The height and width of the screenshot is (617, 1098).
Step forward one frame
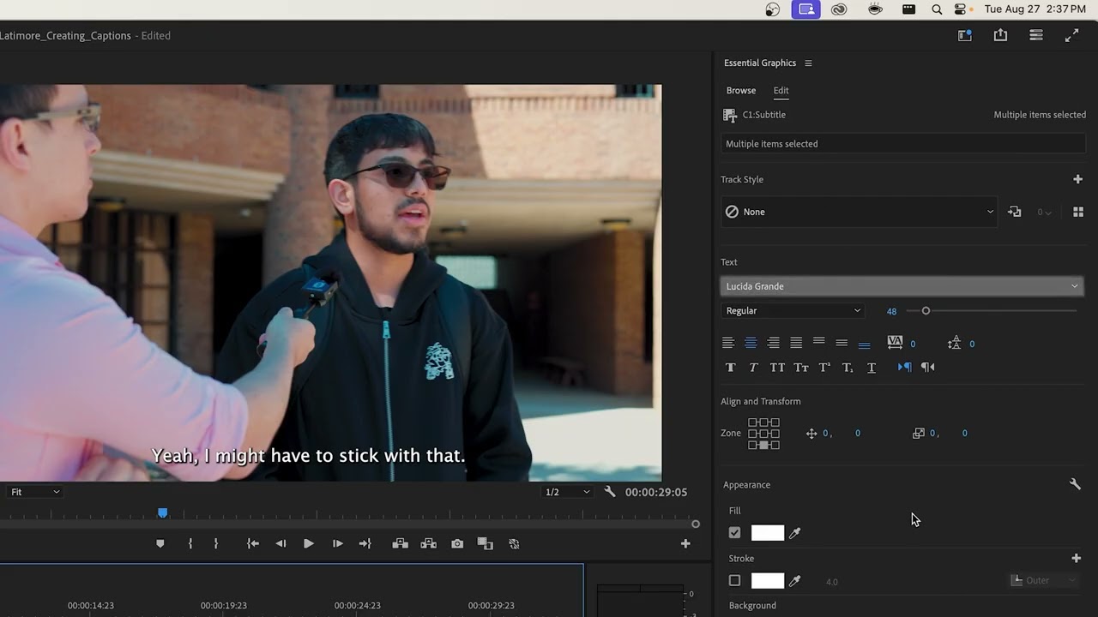click(x=338, y=543)
